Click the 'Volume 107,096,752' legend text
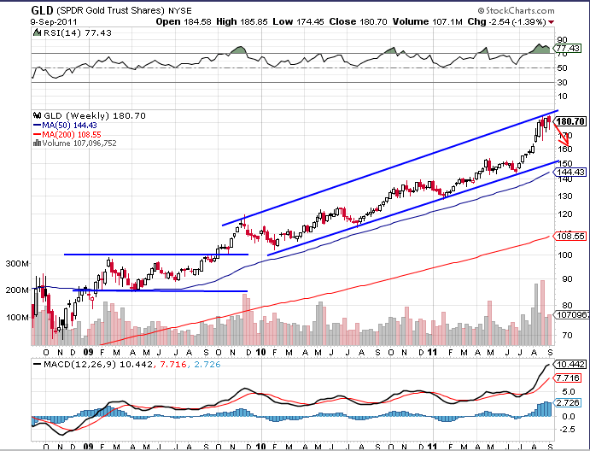The width and height of the screenshot is (590, 451). (79, 143)
